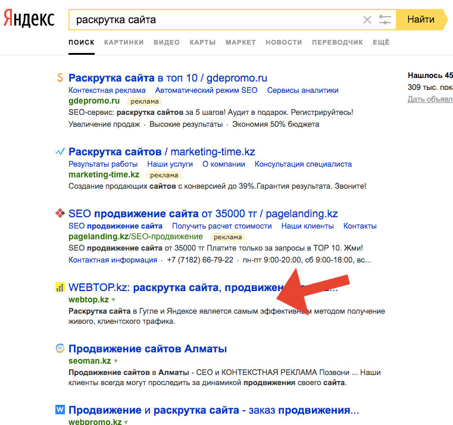The width and height of the screenshot is (453, 425).
Task: Open Автоматический режим SEO sitelink
Action: (x=207, y=90)
